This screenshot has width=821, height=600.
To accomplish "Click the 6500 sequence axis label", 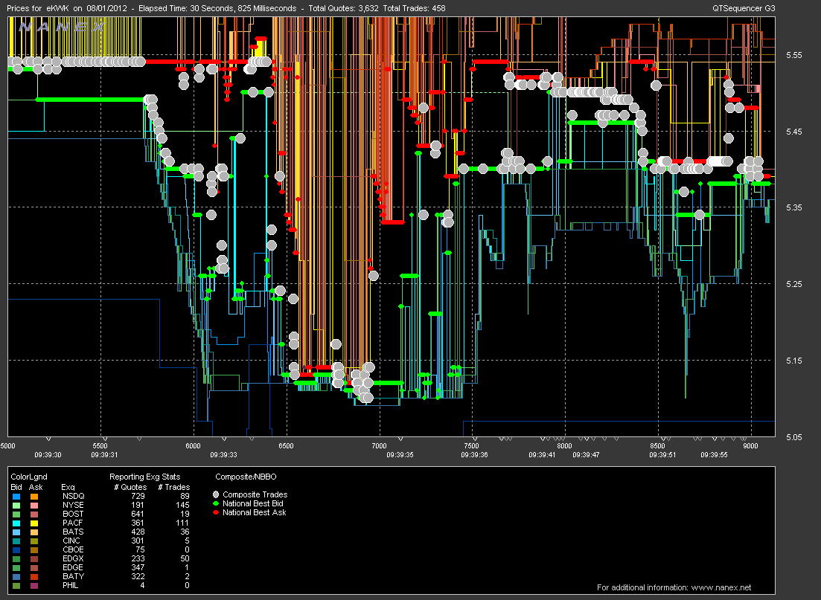I will click(286, 445).
